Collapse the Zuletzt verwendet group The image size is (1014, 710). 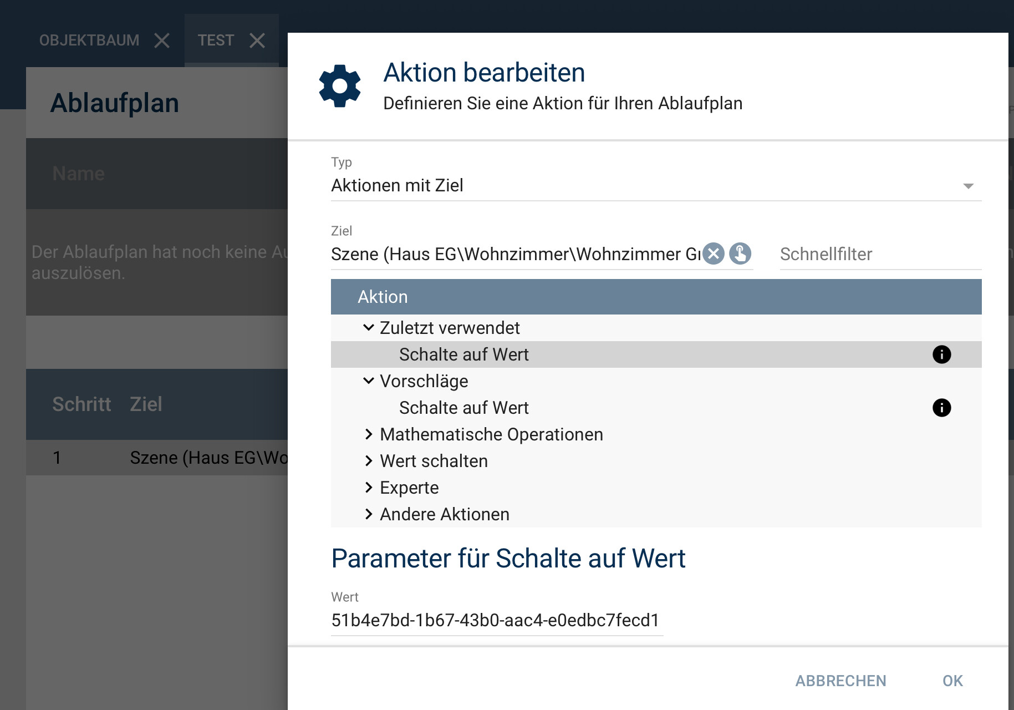[369, 328]
